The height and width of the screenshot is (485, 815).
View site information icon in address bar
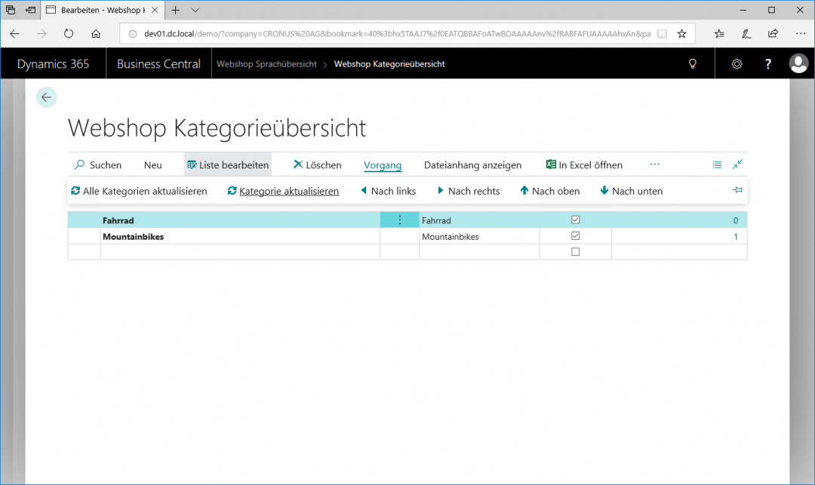pos(133,34)
